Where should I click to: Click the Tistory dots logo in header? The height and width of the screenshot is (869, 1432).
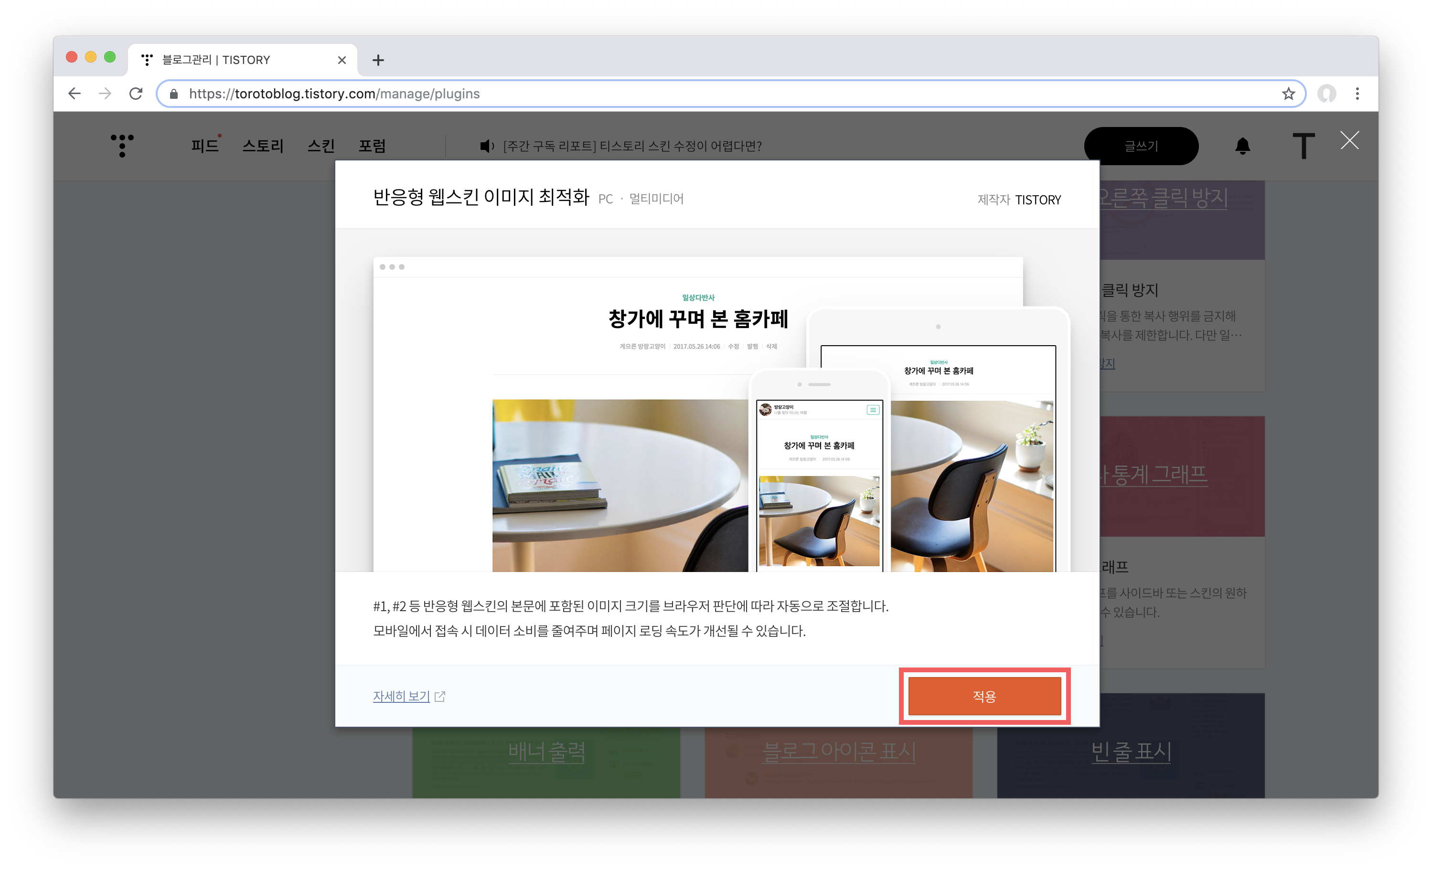coord(122,145)
